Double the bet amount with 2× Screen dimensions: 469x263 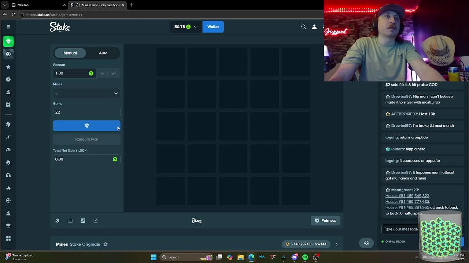pos(114,73)
